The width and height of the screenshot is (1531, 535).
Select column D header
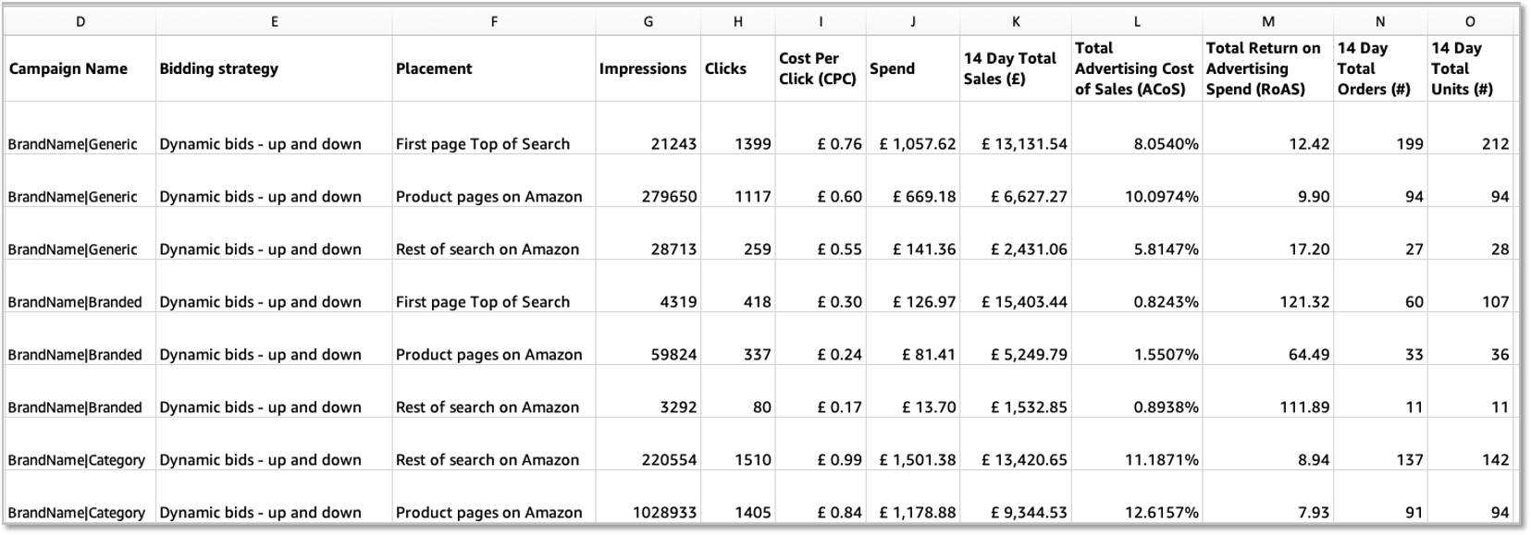coord(80,21)
